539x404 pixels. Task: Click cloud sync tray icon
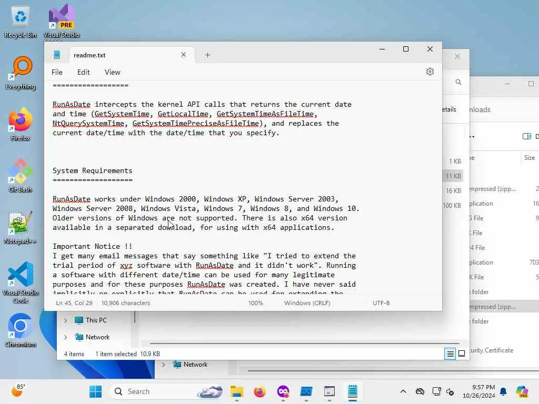click(420, 391)
